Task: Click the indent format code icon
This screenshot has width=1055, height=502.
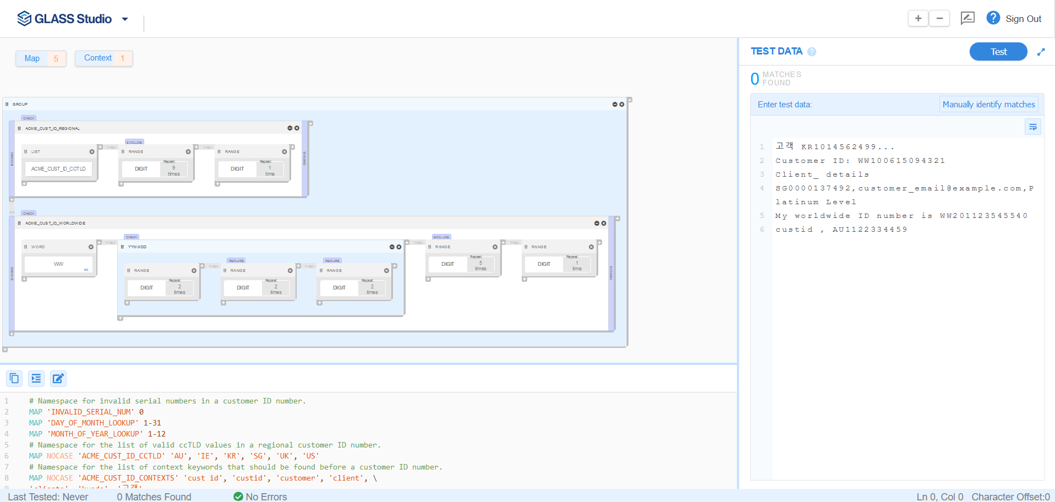Action: [x=36, y=378]
